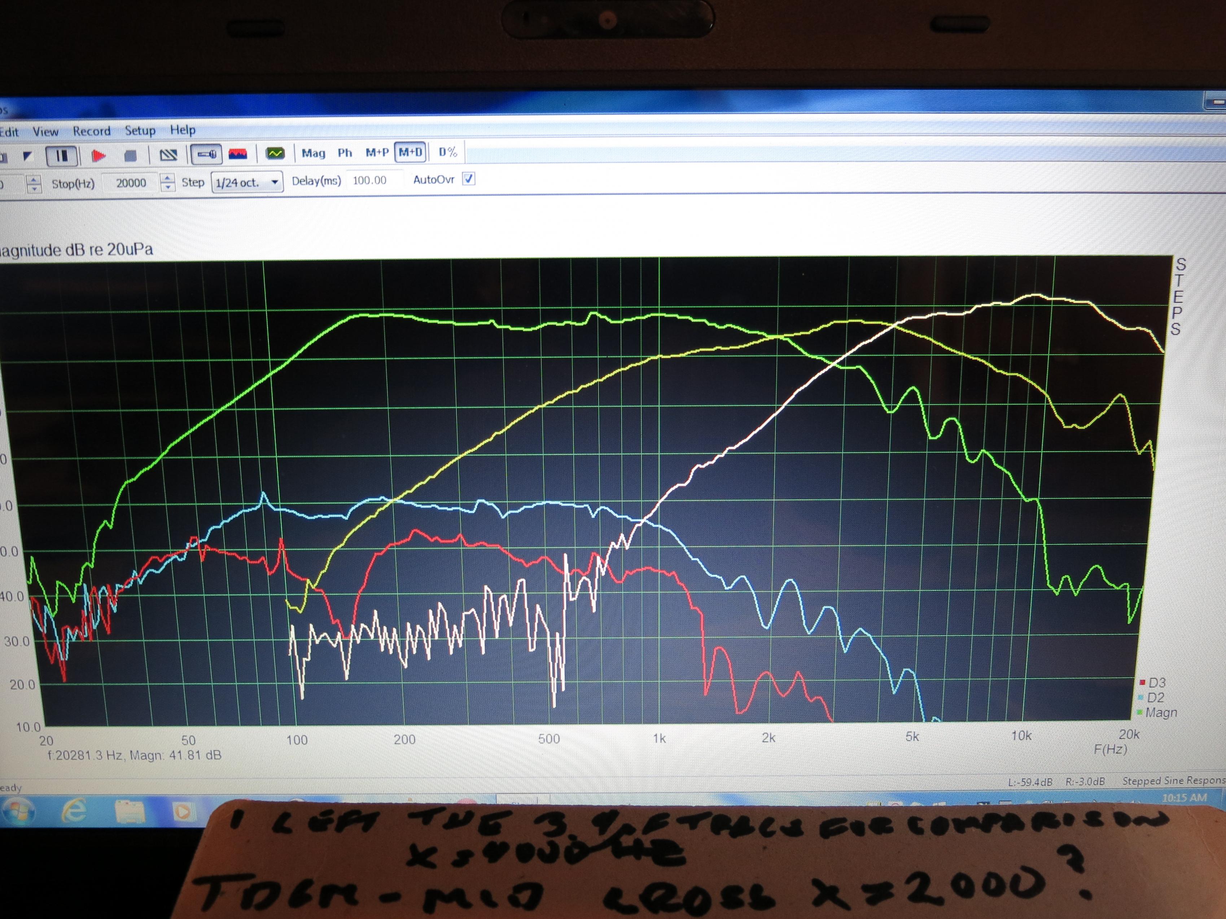1226x919 pixels.
Task: Click the striped diagonal overlay icon
Action: pos(168,155)
